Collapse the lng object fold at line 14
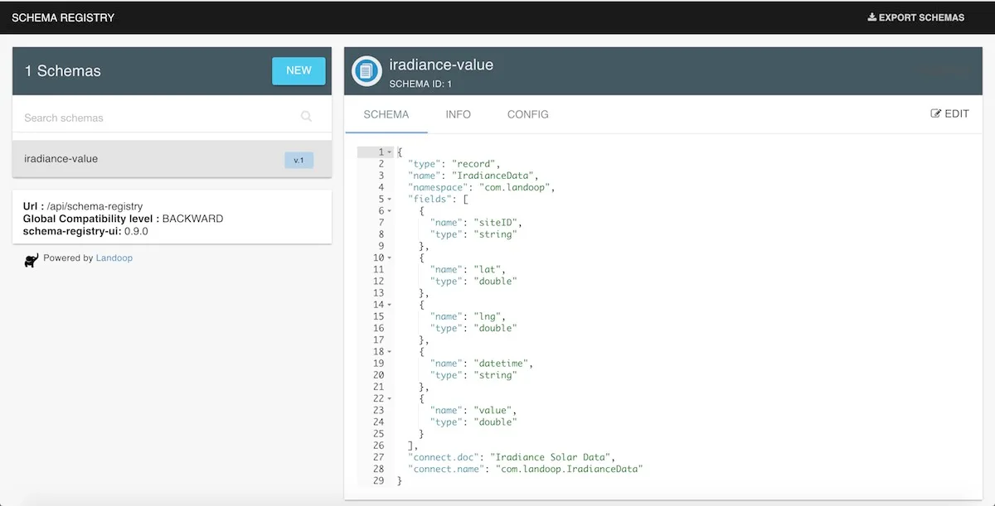 point(391,305)
